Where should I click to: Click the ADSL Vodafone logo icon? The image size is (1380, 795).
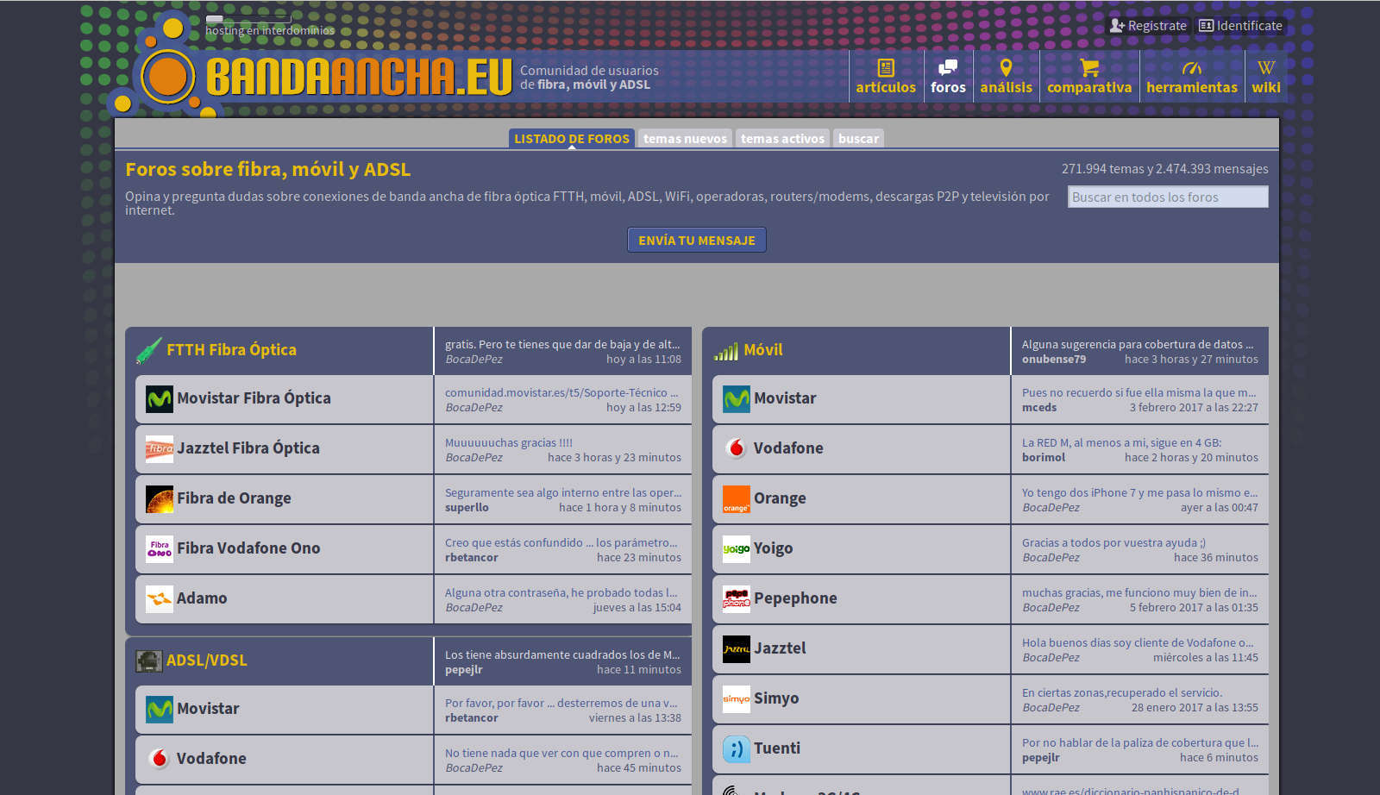pos(160,759)
